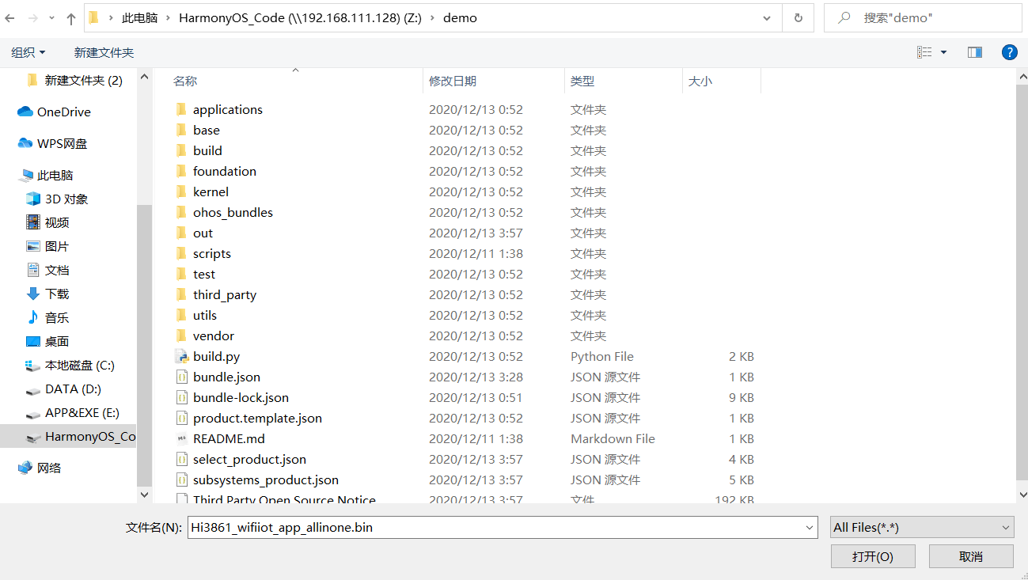
Task: Select the bundle.json file
Action: click(x=226, y=377)
